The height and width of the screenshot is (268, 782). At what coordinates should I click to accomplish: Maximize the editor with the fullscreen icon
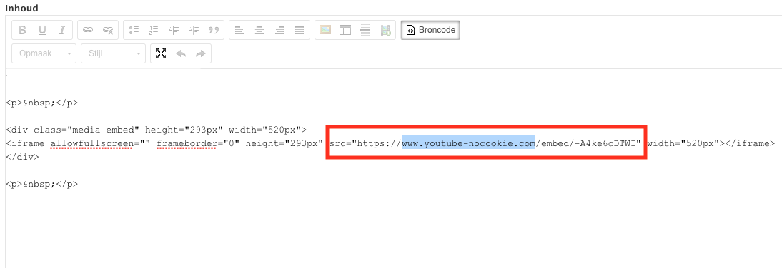pyautogui.click(x=161, y=53)
